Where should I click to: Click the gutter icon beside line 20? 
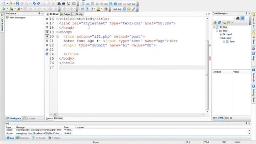(x=47, y=36)
